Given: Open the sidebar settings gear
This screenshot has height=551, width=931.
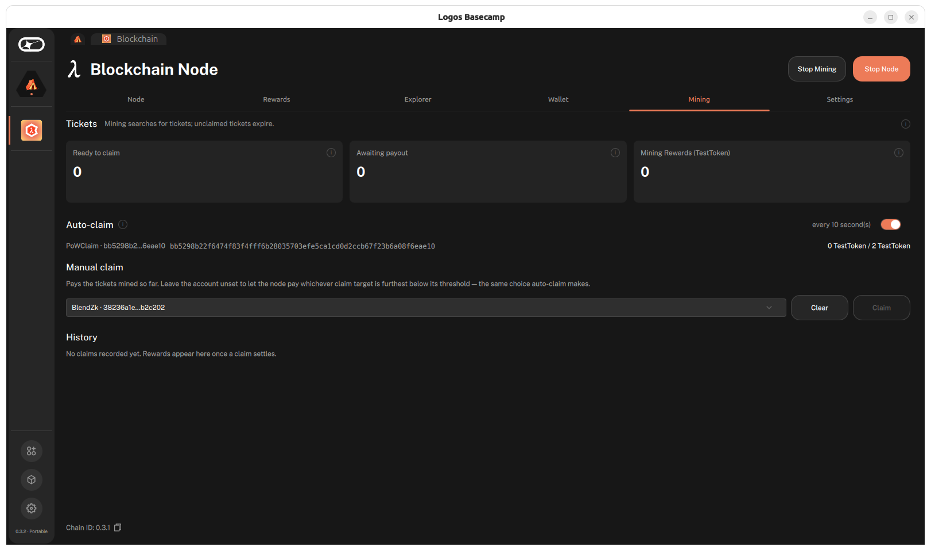Looking at the screenshot, I should pyautogui.click(x=32, y=509).
